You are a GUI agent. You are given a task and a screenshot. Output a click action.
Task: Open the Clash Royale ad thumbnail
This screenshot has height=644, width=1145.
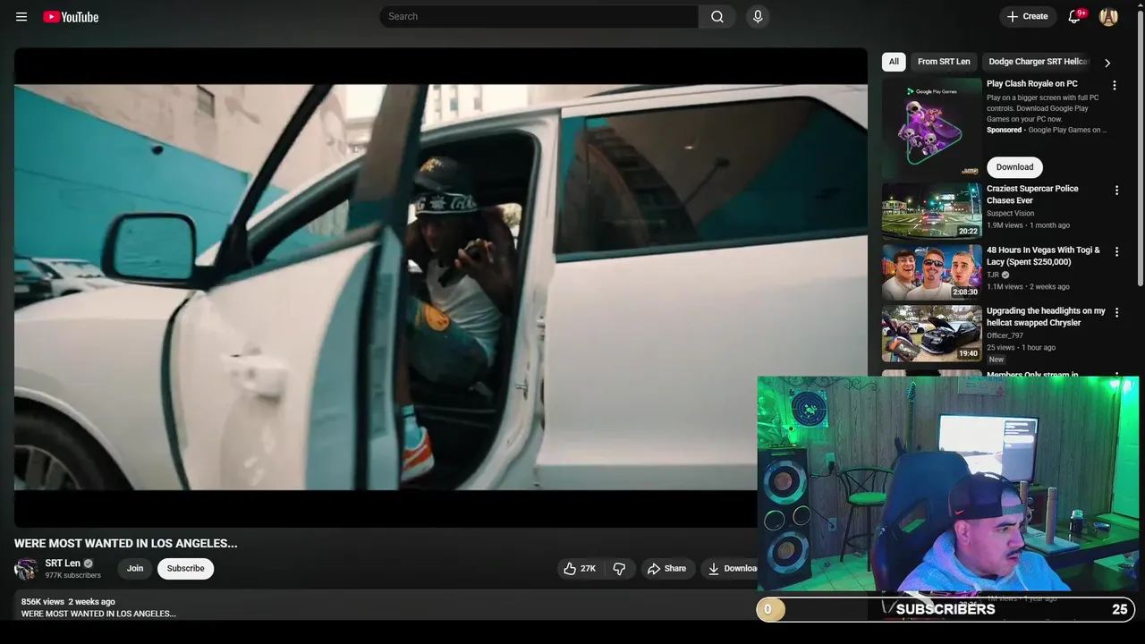[931, 128]
